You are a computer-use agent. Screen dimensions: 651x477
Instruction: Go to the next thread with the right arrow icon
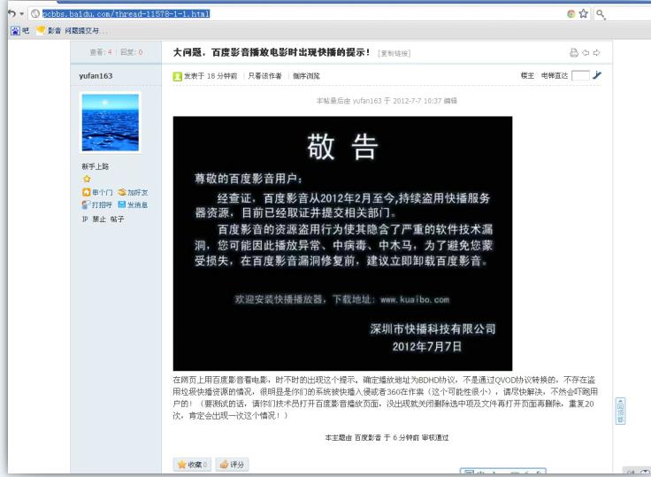coord(597,53)
